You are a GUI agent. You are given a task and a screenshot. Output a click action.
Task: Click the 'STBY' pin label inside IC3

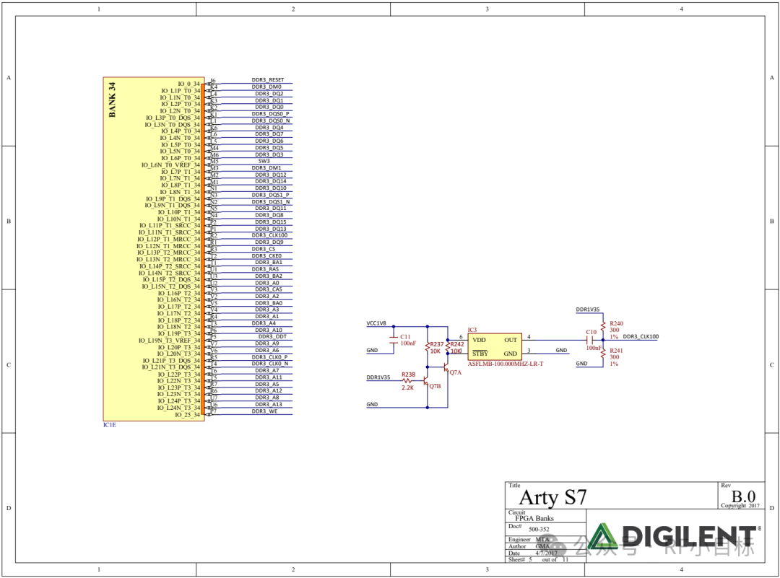point(480,354)
